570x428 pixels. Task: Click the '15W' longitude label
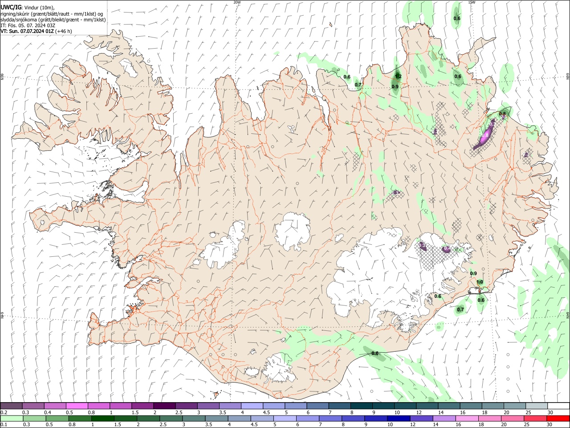pyautogui.click(x=472, y=2)
